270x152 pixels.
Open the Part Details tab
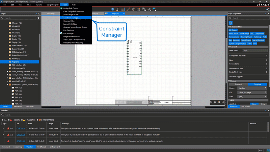[245, 106]
